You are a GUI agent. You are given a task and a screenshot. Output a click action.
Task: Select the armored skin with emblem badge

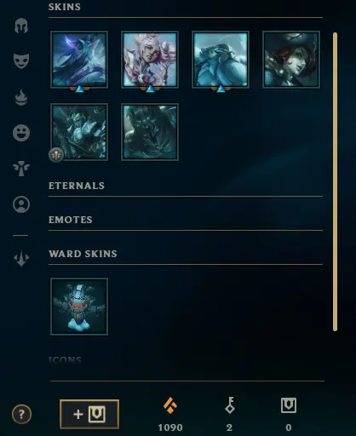click(x=79, y=132)
